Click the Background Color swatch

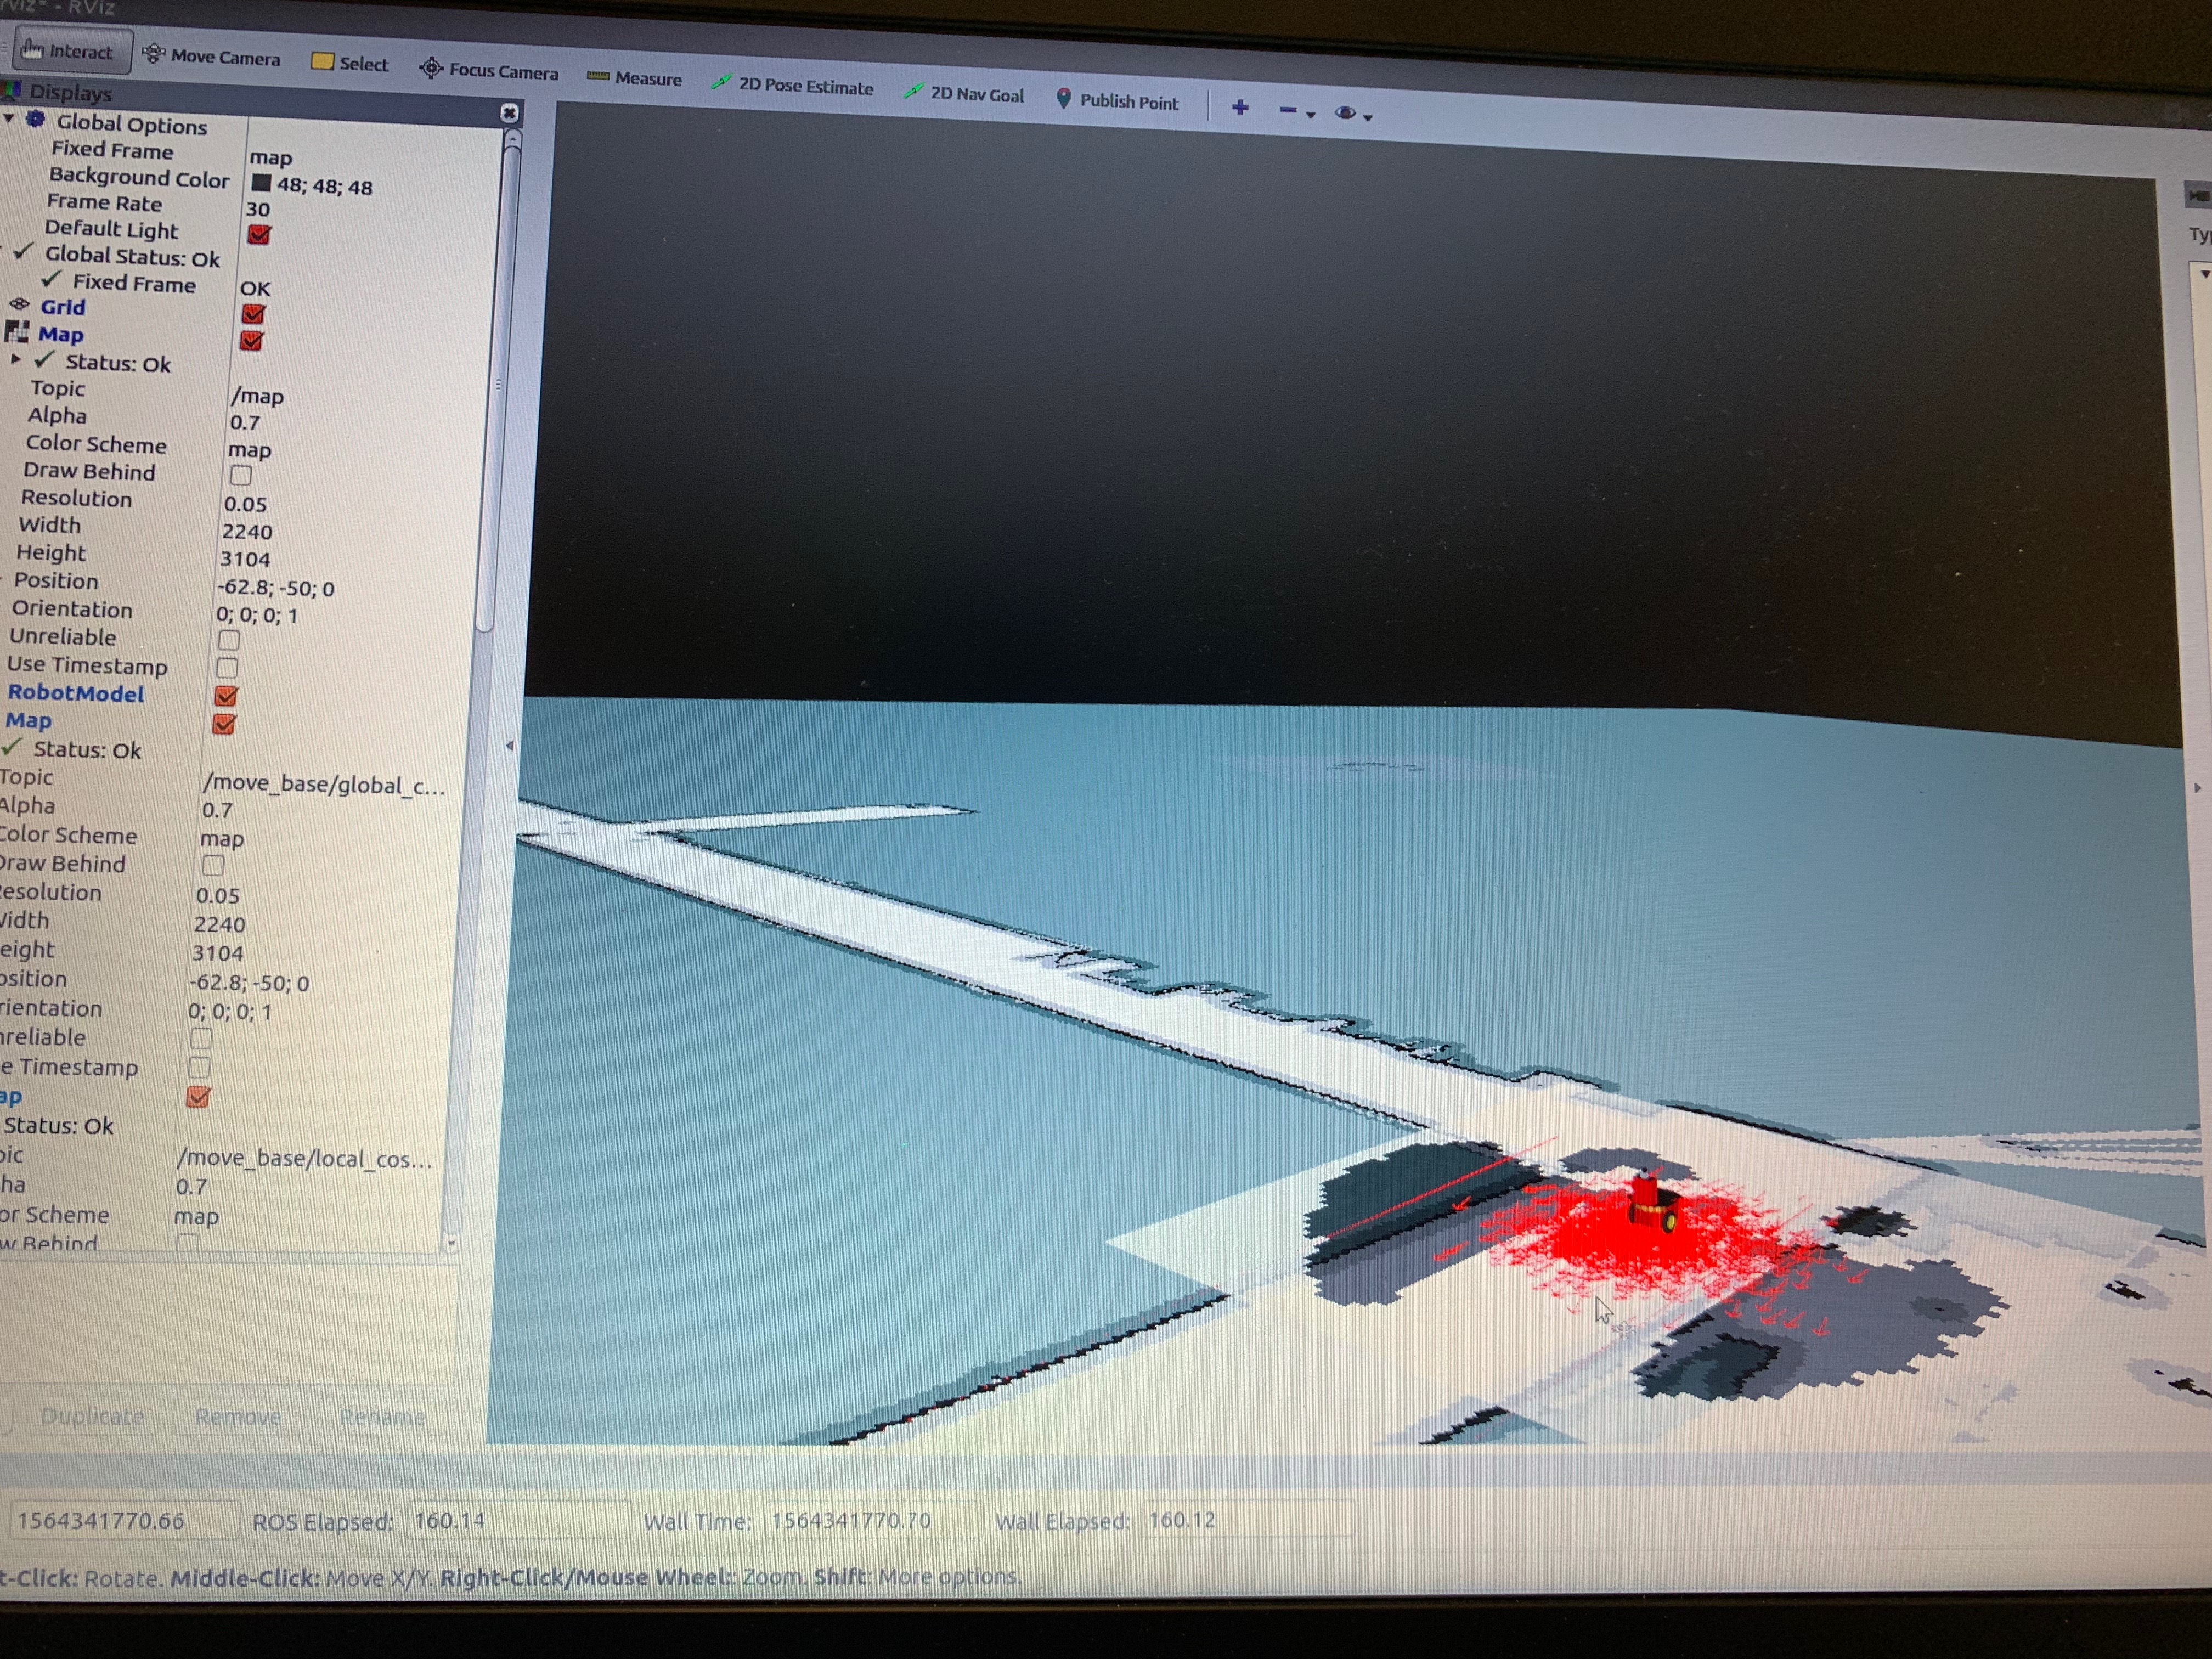261,183
